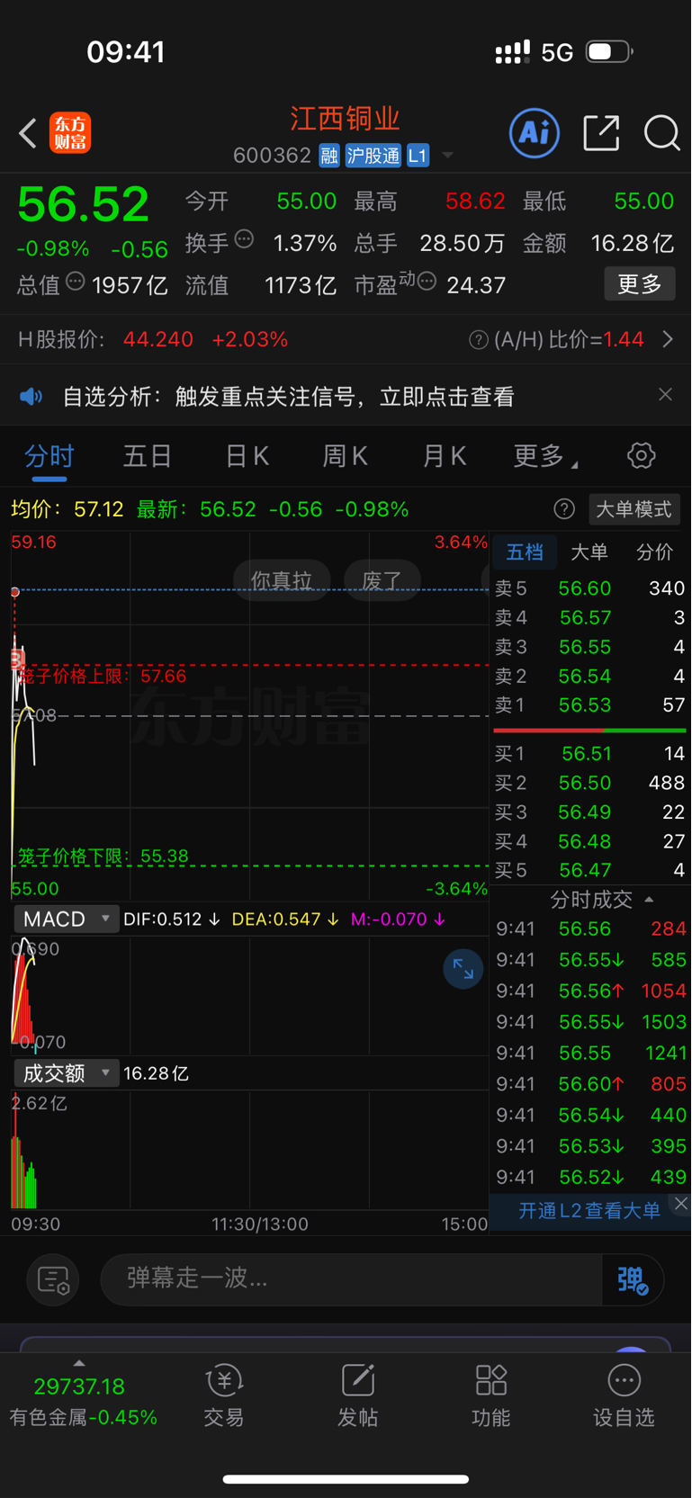Tap the 沪股通 badge
This screenshot has height=1498, width=692.
pos(373,156)
